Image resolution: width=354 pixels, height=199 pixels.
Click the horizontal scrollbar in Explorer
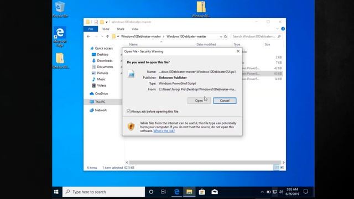pos(205,163)
